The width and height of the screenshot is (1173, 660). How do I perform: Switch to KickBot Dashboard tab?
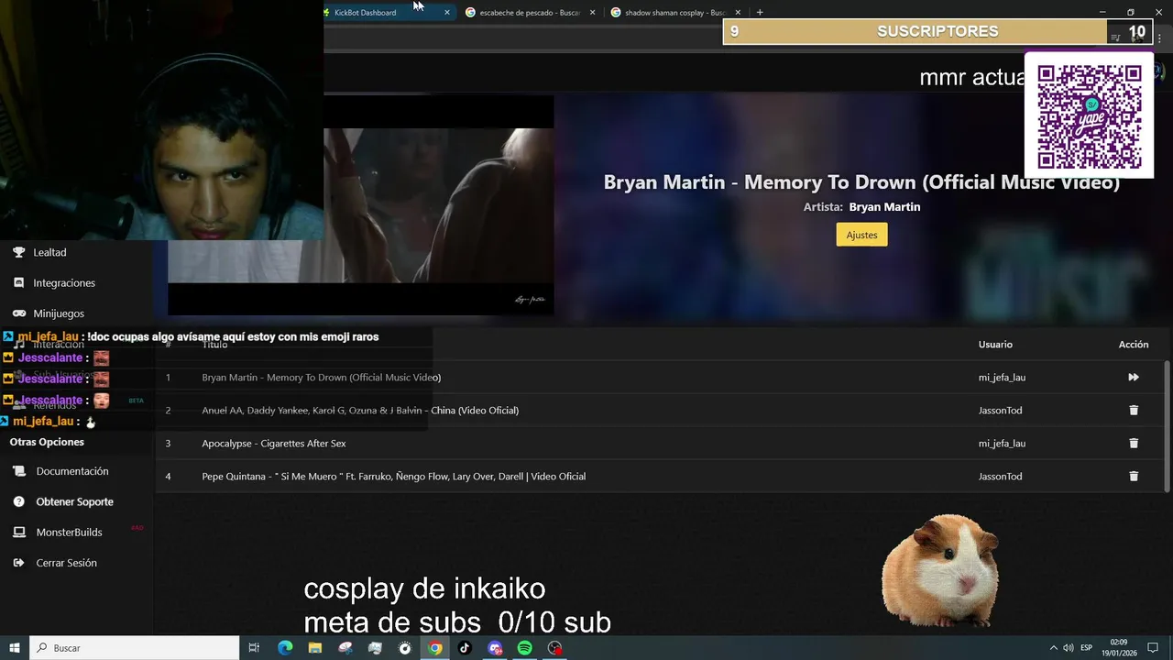pos(366,13)
